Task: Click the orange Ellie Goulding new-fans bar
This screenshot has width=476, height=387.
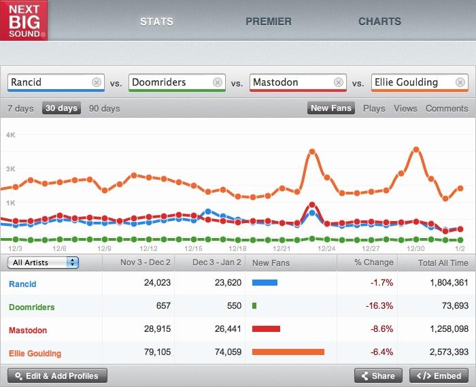Action: (288, 352)
